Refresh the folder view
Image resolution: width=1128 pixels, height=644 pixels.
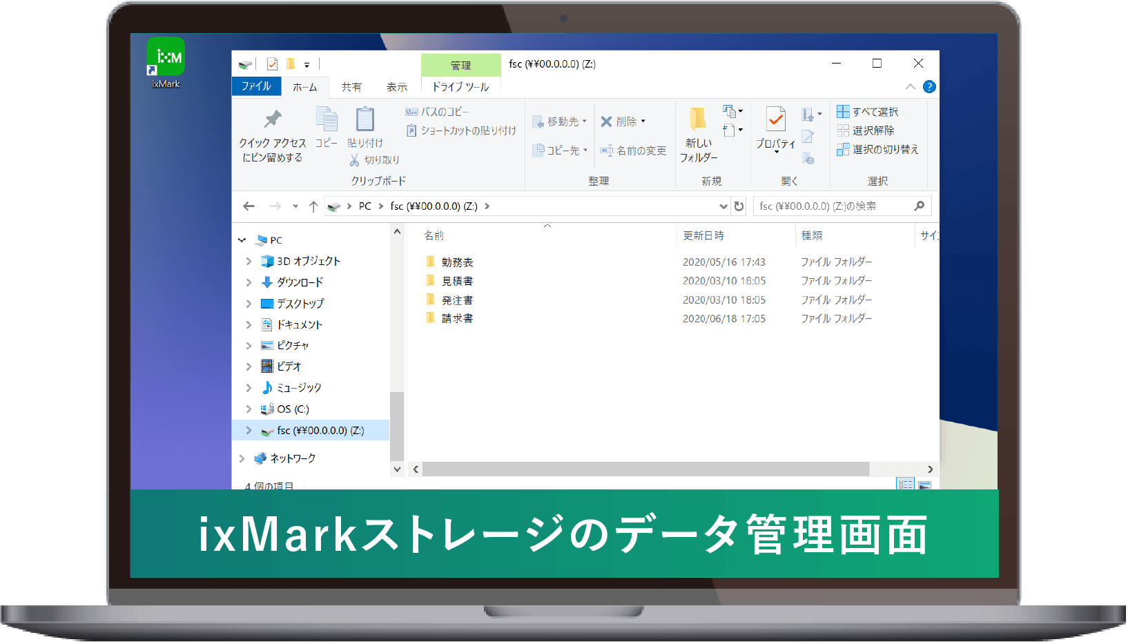739,206
